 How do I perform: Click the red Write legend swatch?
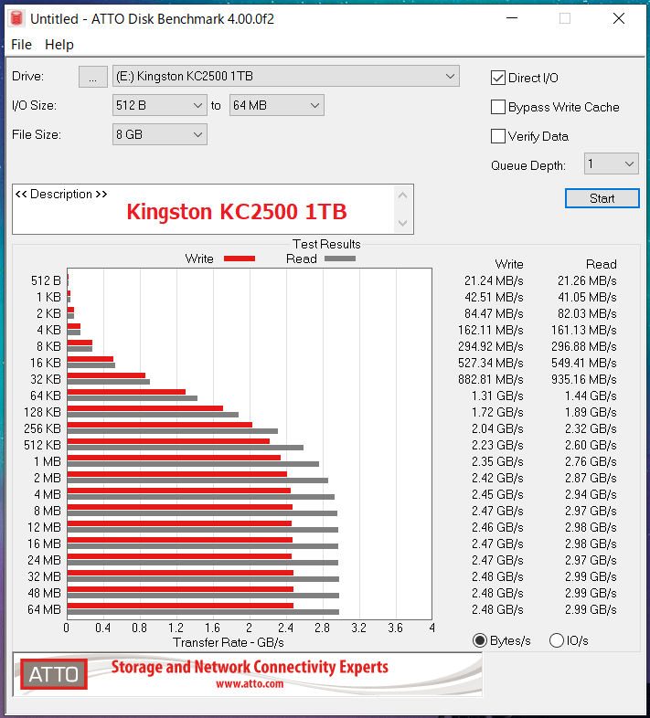[x=240, y=259]
